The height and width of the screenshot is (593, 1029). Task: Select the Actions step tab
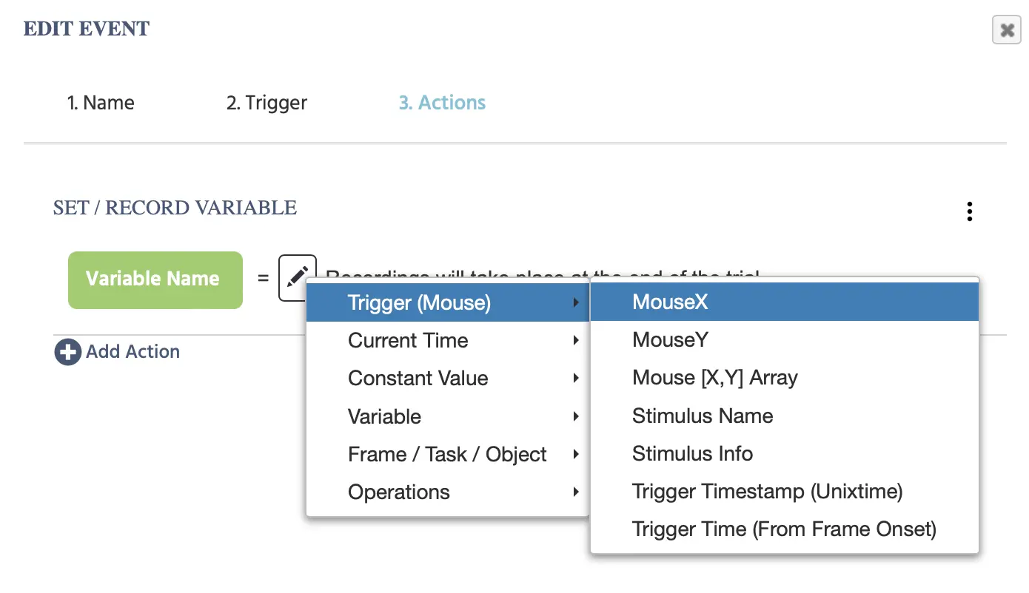pyautogui.click(x=442, y=103)
